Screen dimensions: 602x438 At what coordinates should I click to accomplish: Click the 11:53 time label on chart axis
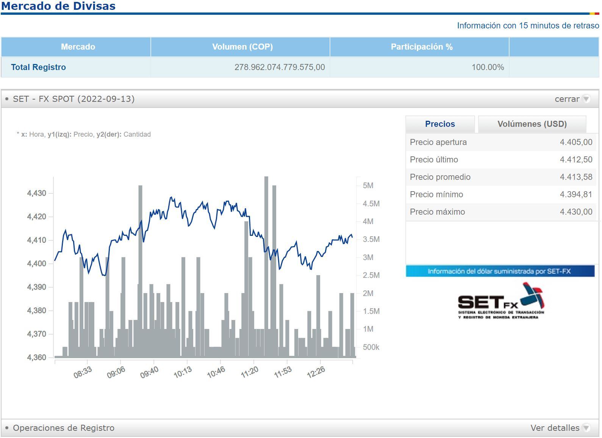pos(283,373)
